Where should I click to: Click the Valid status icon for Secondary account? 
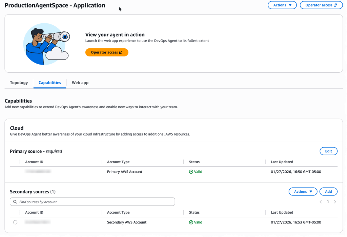[191, 222]
